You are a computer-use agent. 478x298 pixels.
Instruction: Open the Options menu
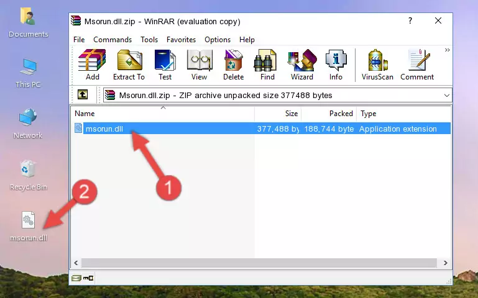coord(218,40)
